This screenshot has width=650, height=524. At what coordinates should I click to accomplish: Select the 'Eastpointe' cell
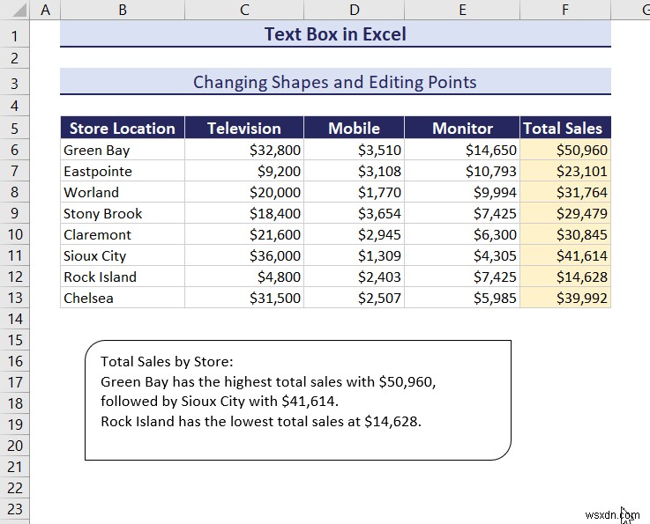click(123, 171)
